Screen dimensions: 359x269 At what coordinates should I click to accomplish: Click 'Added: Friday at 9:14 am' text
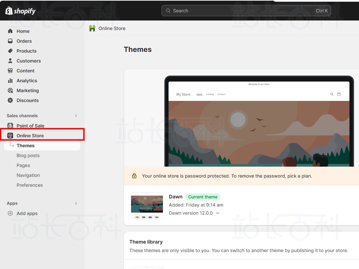pos(196,205)
